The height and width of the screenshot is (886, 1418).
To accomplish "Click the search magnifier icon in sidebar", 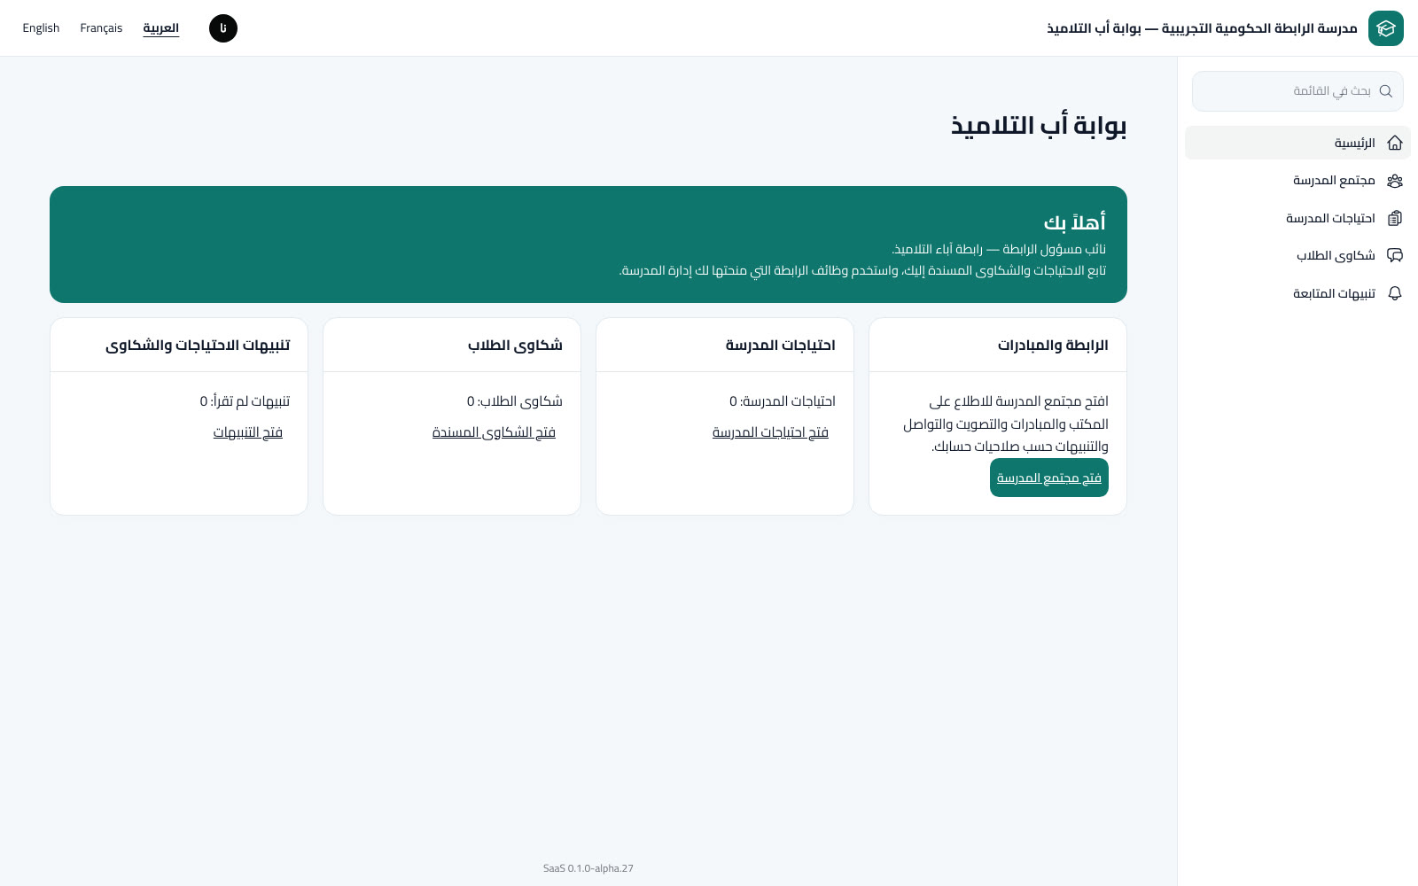I will [1386, 91].
